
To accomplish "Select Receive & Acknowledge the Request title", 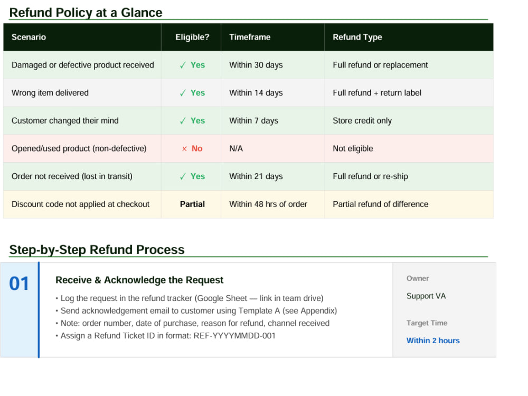I will click(x=139, y=280).
